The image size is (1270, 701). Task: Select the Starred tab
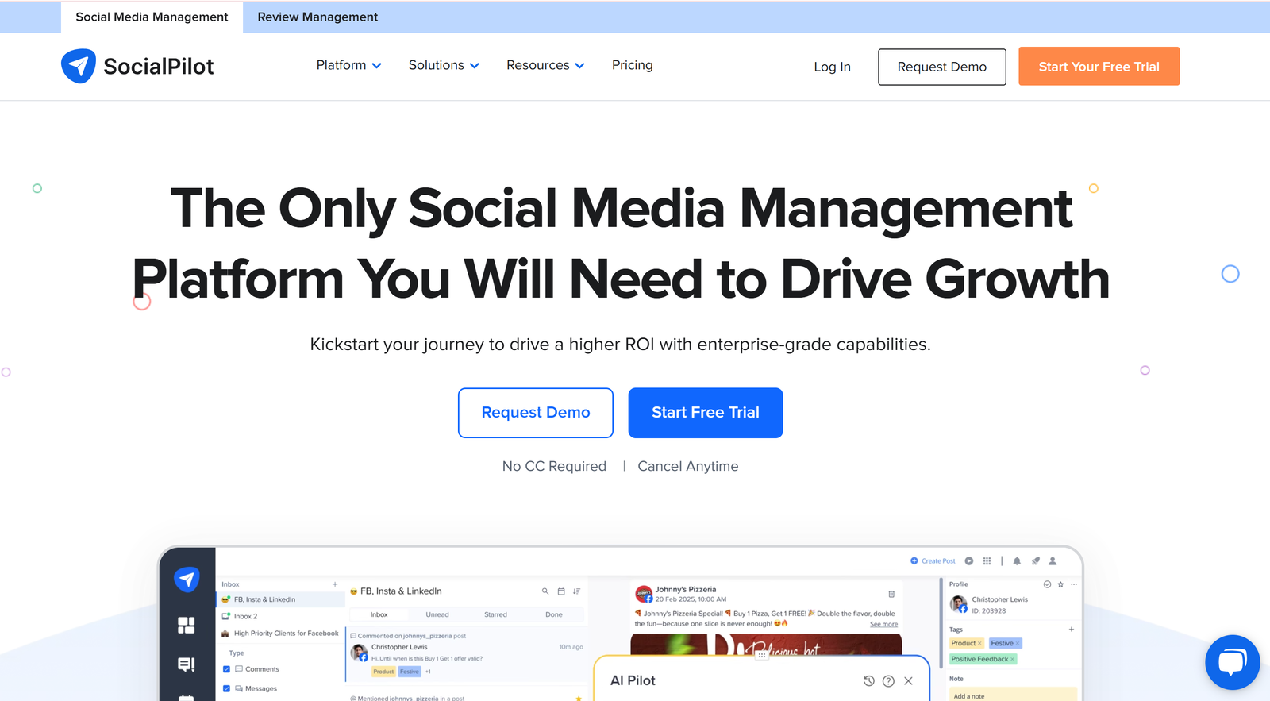[x=495, y=614]
